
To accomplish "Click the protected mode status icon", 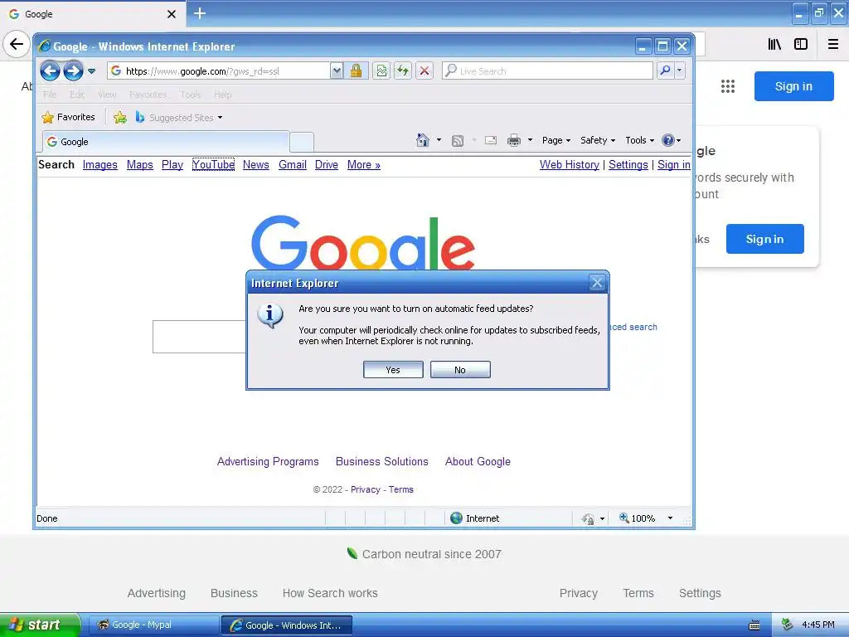I will (x=588, y=519).
